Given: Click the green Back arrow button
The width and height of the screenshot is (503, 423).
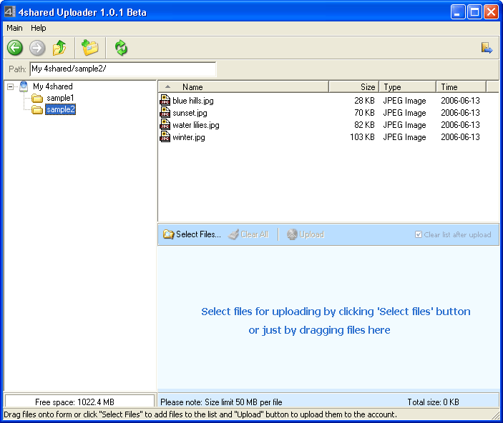Looking at the screenshot, I should [x=15, y=48].
